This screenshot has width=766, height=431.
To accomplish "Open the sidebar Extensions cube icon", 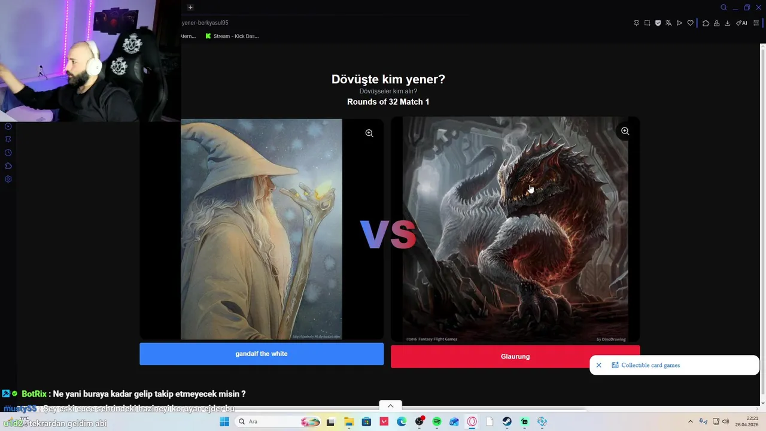I will tap(8, 166).
